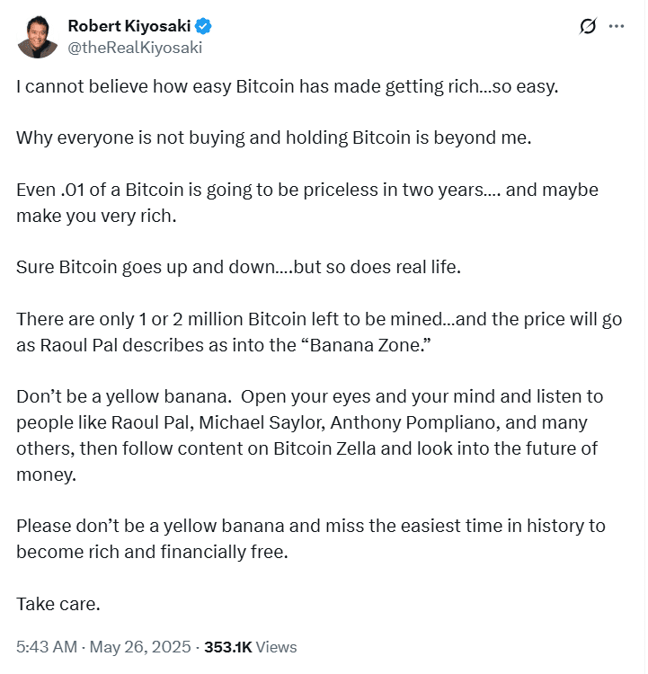Viewport: 648px width, 674px height.
Task: View the 353.1K Views analytics
Action: click(x=251, y=646)
